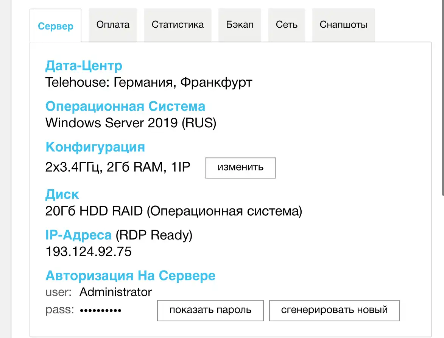Viewport: 444px width, 338px height.
Task: Click the Операционная Система heading
Action: (x=125, y=106)
